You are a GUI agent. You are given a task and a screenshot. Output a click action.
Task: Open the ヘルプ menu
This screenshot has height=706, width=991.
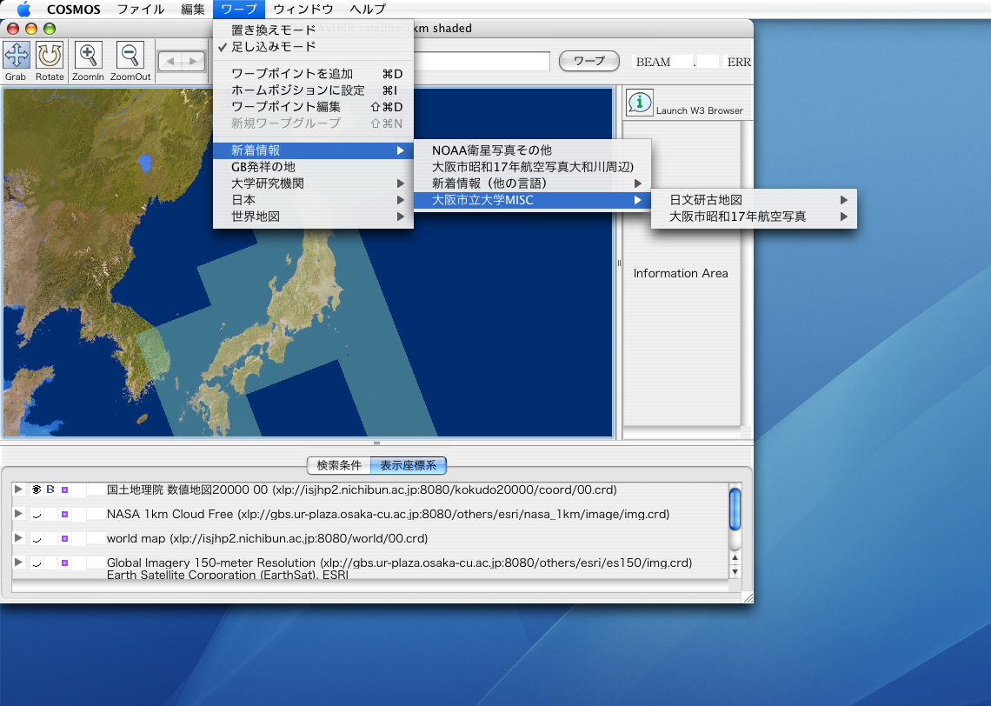[x=368, y=9]
